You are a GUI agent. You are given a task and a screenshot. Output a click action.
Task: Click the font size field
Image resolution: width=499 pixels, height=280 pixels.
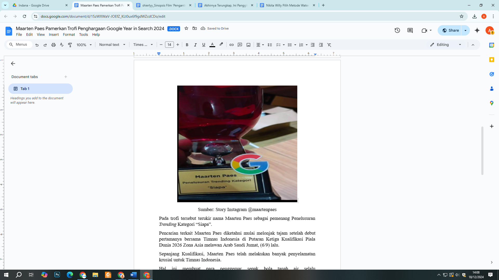click(x=169, y=45)
